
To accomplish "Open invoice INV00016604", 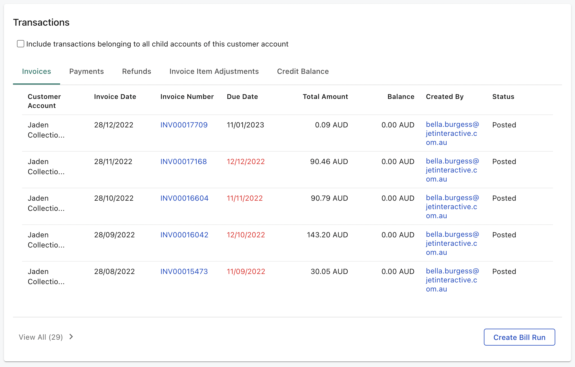I will 185,198.
